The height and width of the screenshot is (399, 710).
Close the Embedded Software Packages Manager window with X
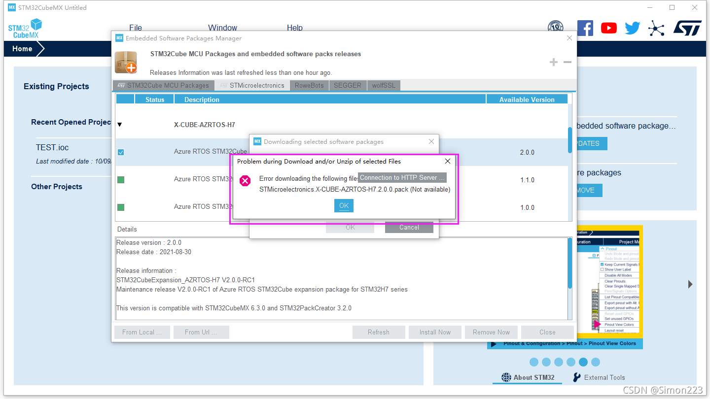(569, 38)
